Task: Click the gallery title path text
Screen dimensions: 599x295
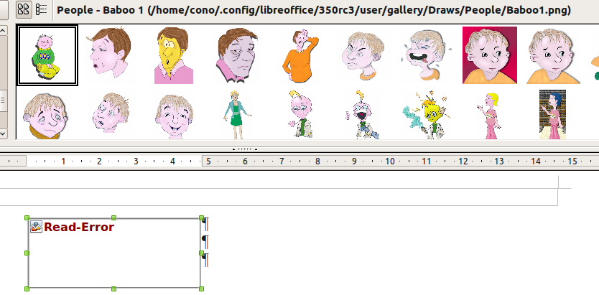Action: (312, 10)
